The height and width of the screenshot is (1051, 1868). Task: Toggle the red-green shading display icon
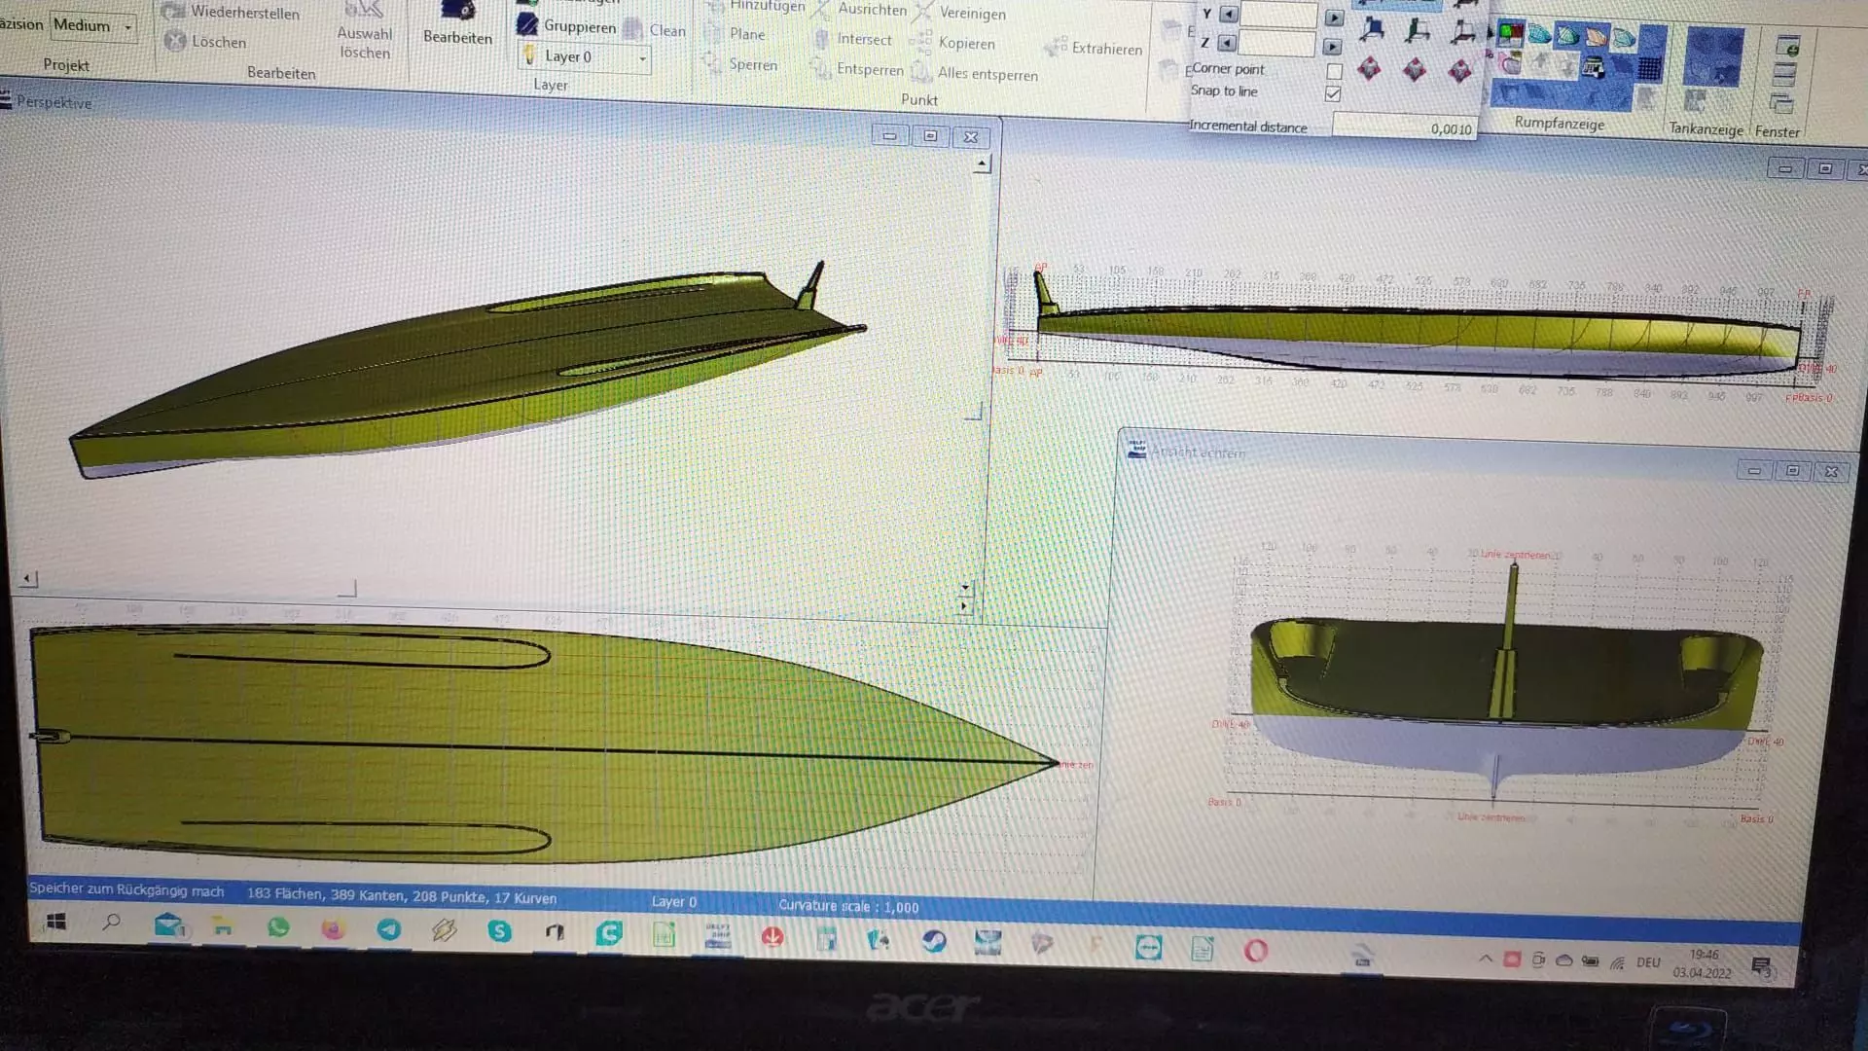tap(1510, 34)
